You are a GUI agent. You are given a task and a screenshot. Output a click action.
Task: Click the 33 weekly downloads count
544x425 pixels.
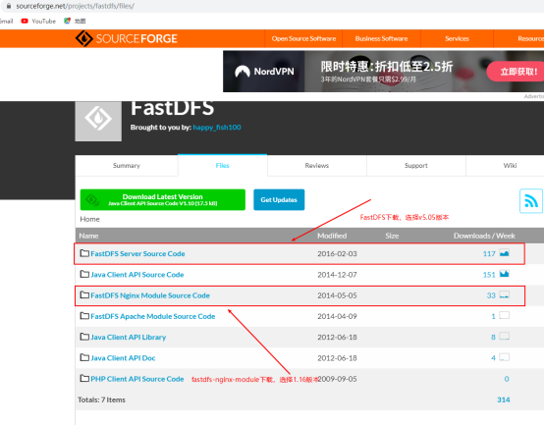491,295
